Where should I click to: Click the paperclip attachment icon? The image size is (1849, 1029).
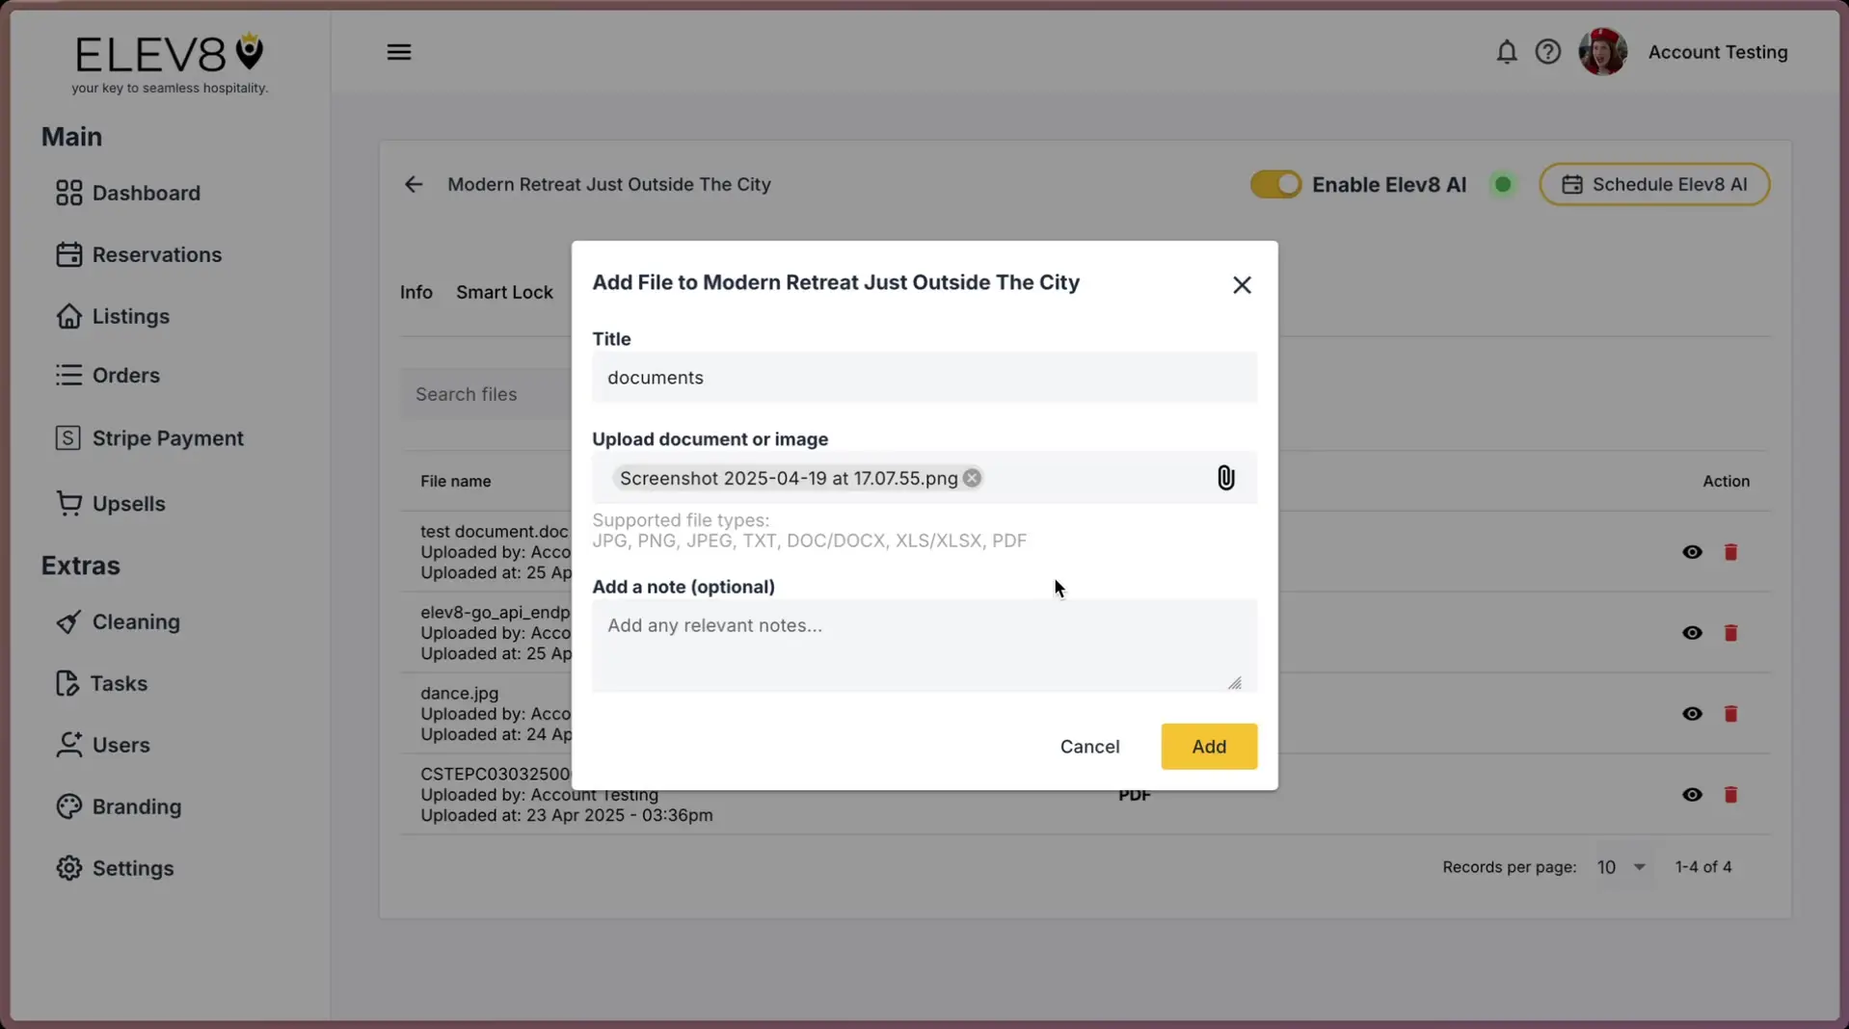coord(1224,477)
